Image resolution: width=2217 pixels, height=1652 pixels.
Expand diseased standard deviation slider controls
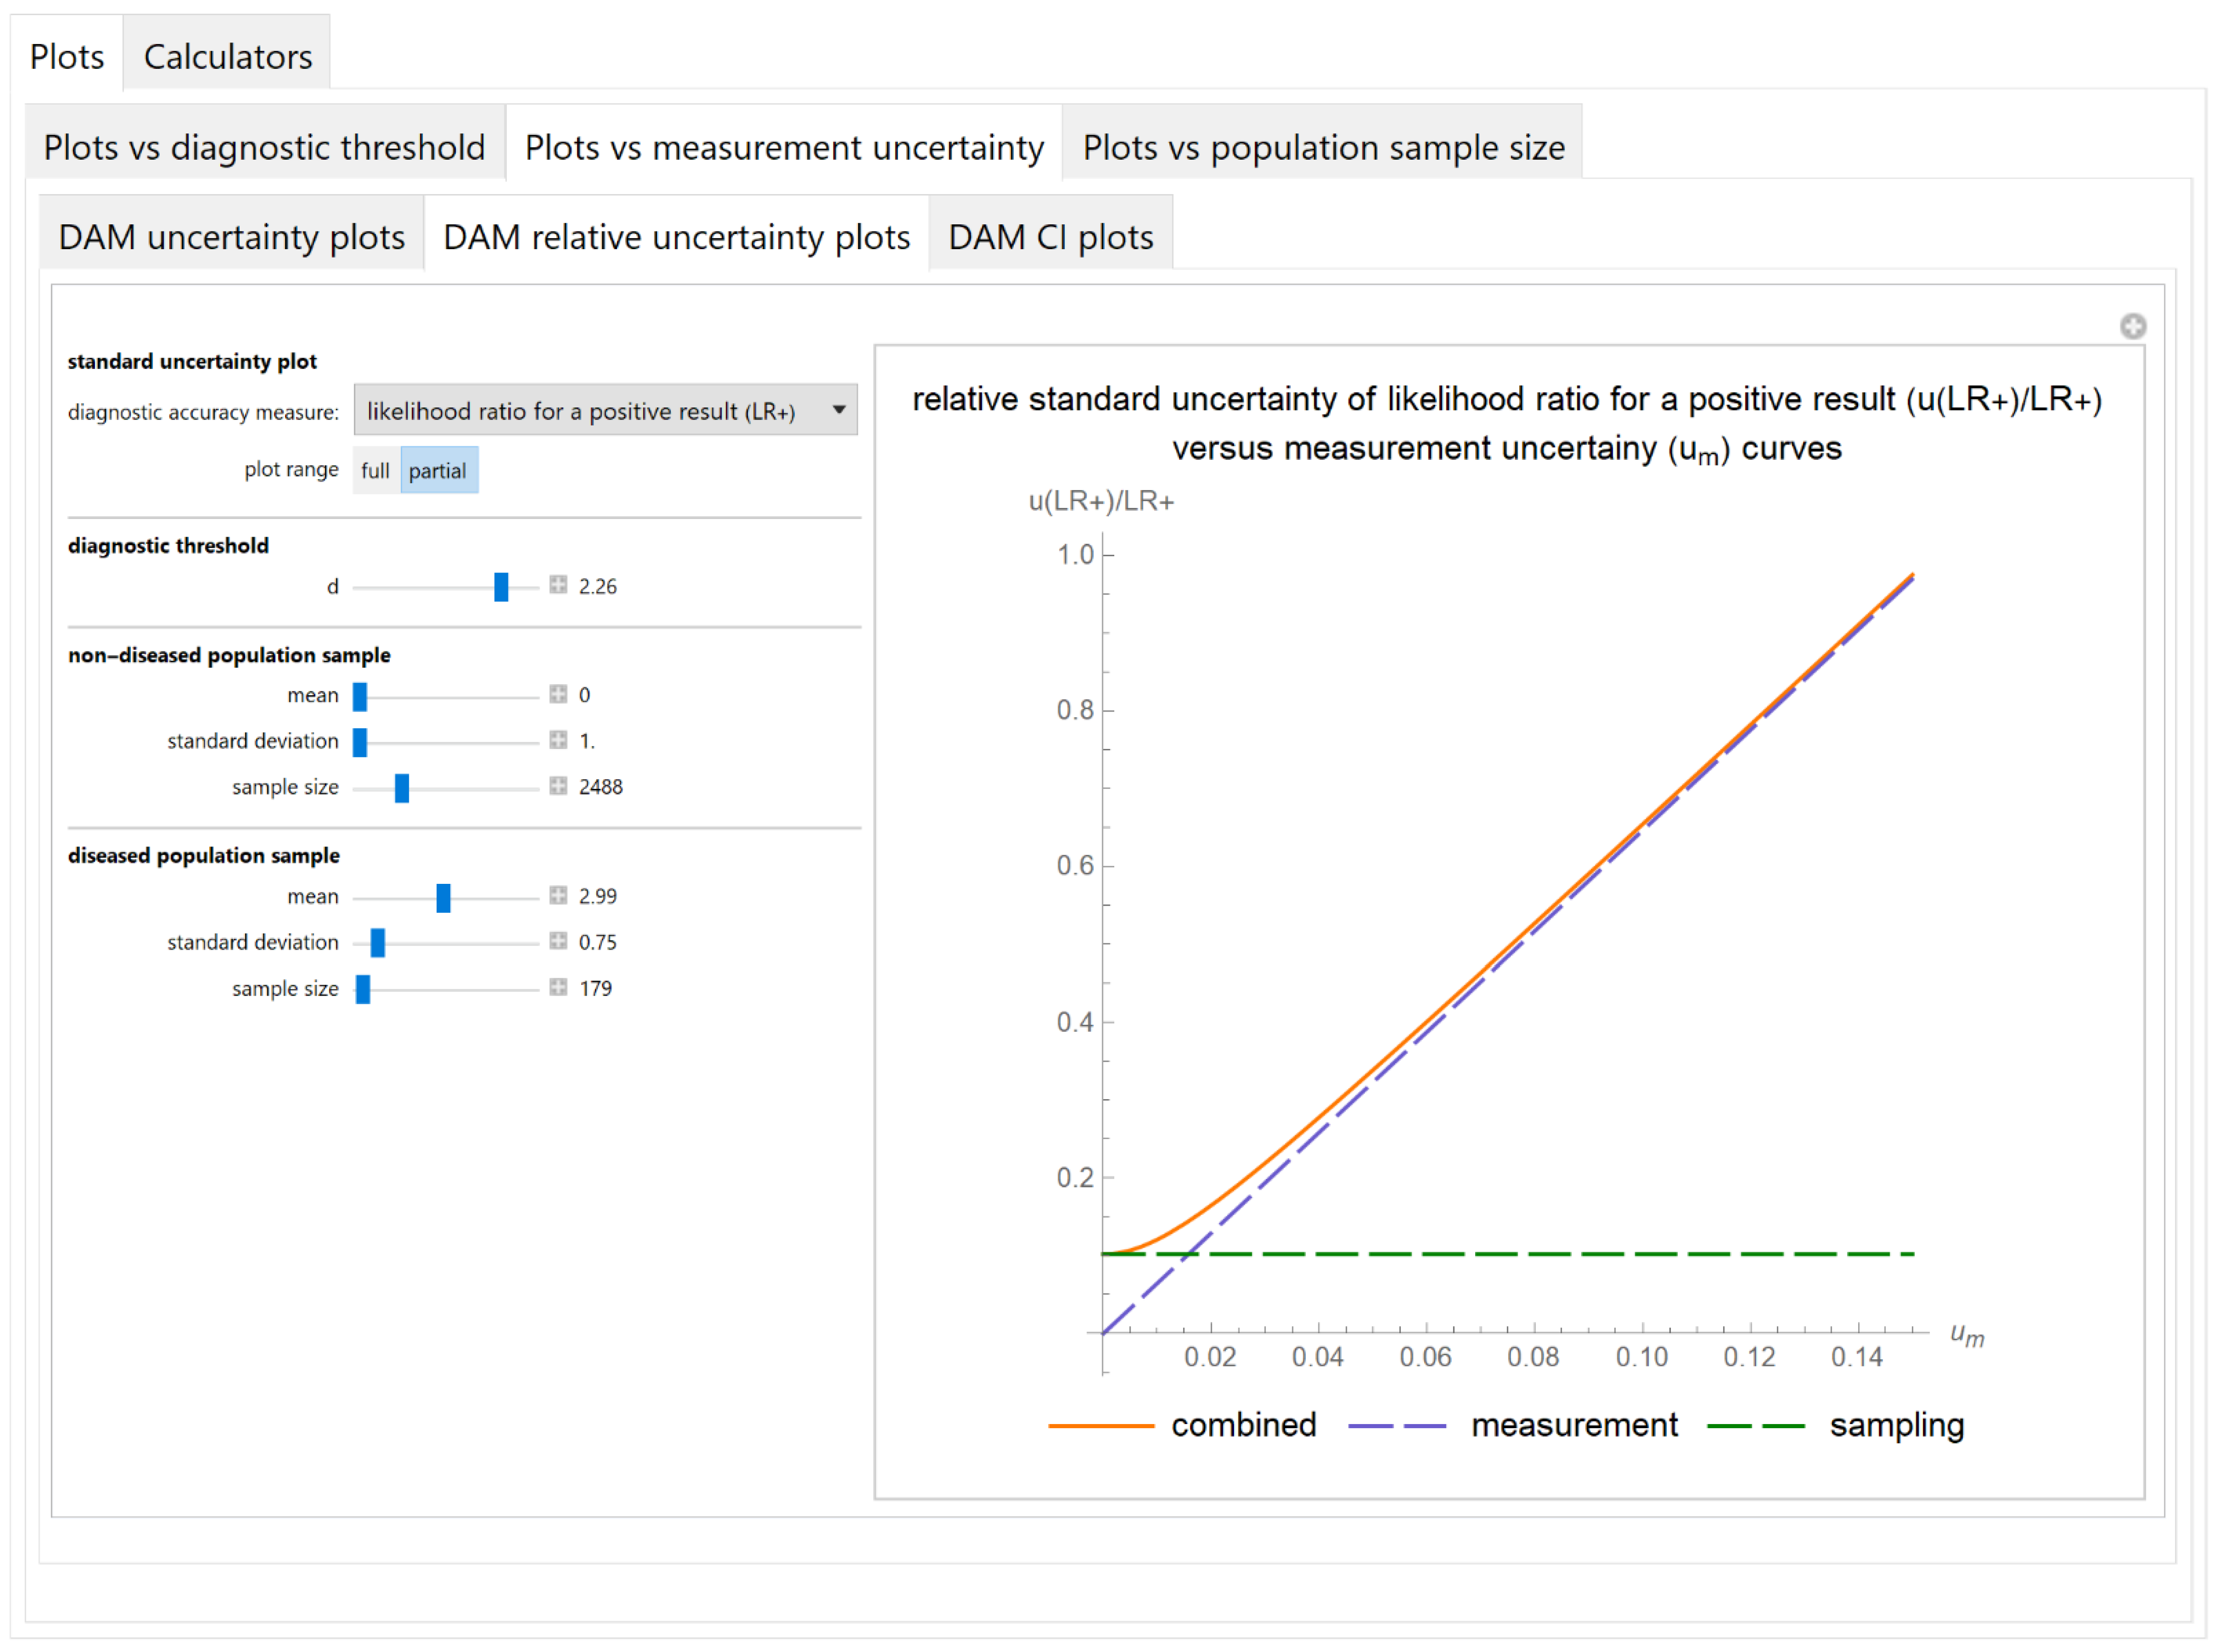(558, 941)
